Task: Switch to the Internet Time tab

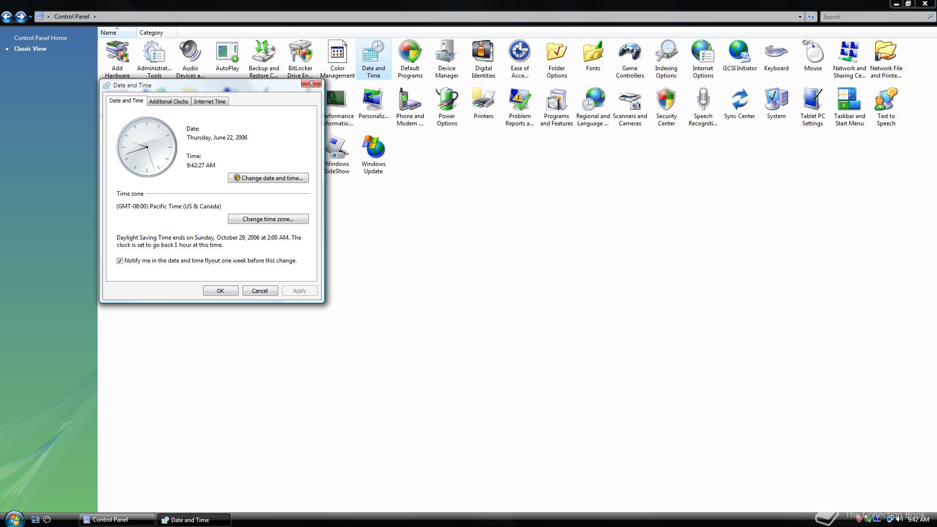Action: pos(209,101)
